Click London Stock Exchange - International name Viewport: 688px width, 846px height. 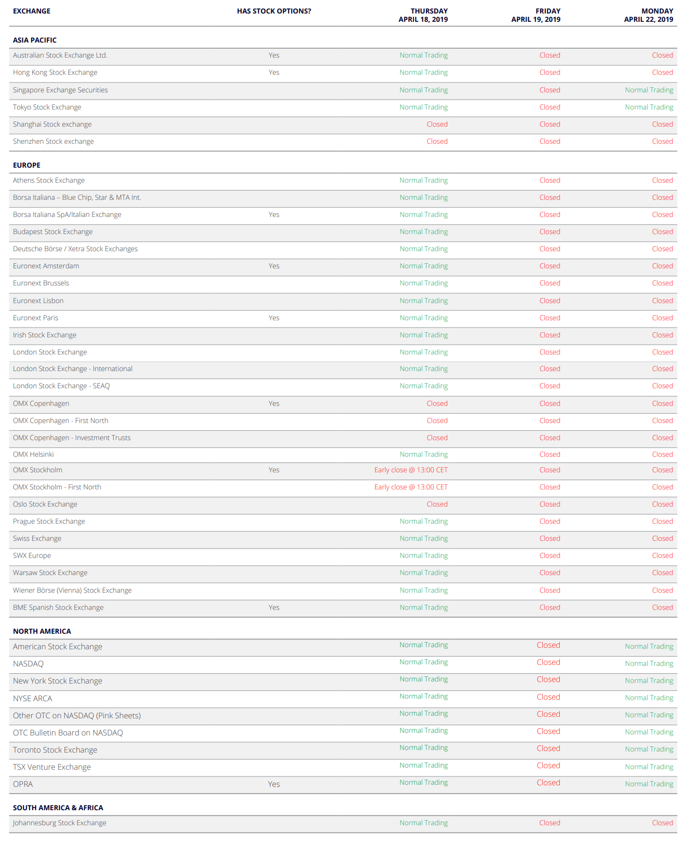click(x=73, y=369)
